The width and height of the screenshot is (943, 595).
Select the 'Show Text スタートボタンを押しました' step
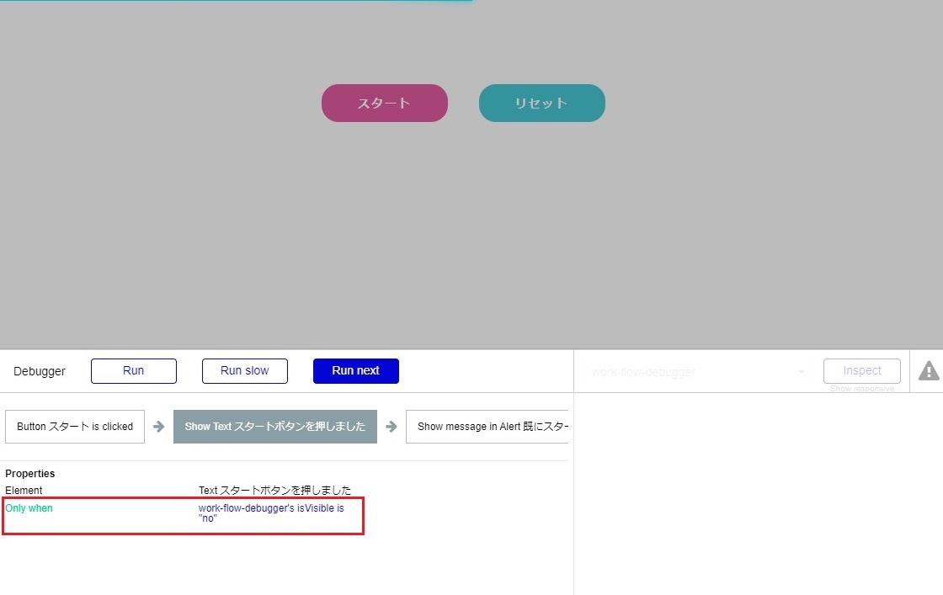coord(274,427)
